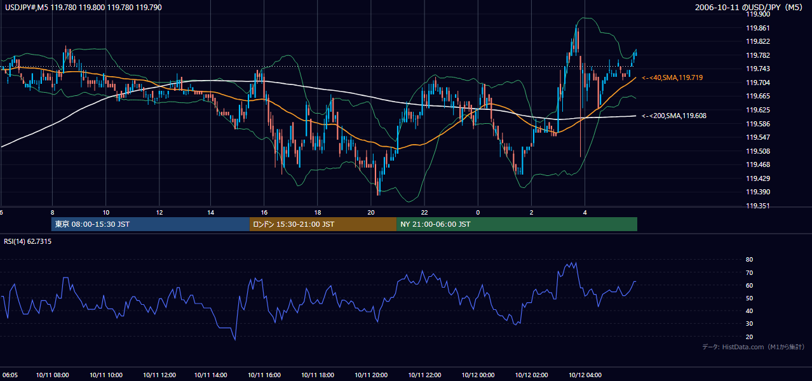
Task: Click RSI scale value 30
Action: click(749, 324)
